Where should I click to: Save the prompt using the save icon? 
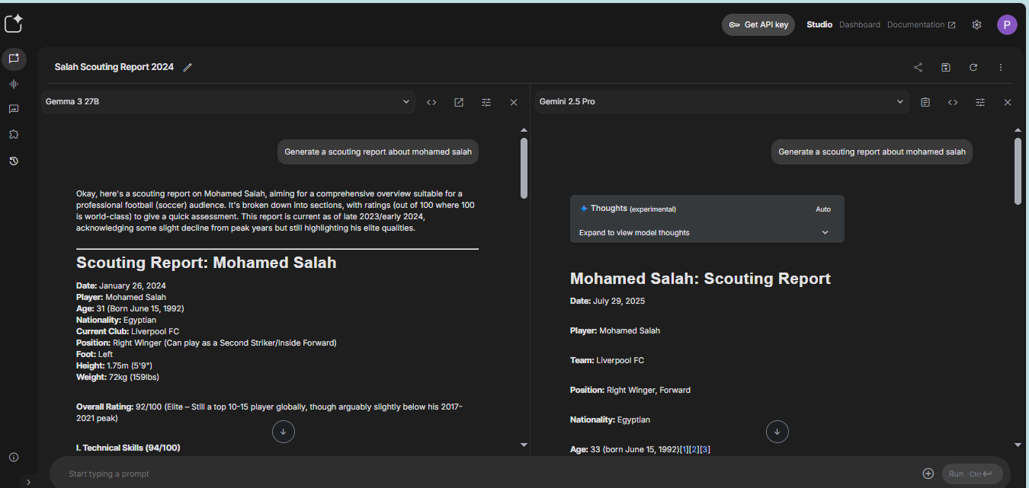click(946, 67)
